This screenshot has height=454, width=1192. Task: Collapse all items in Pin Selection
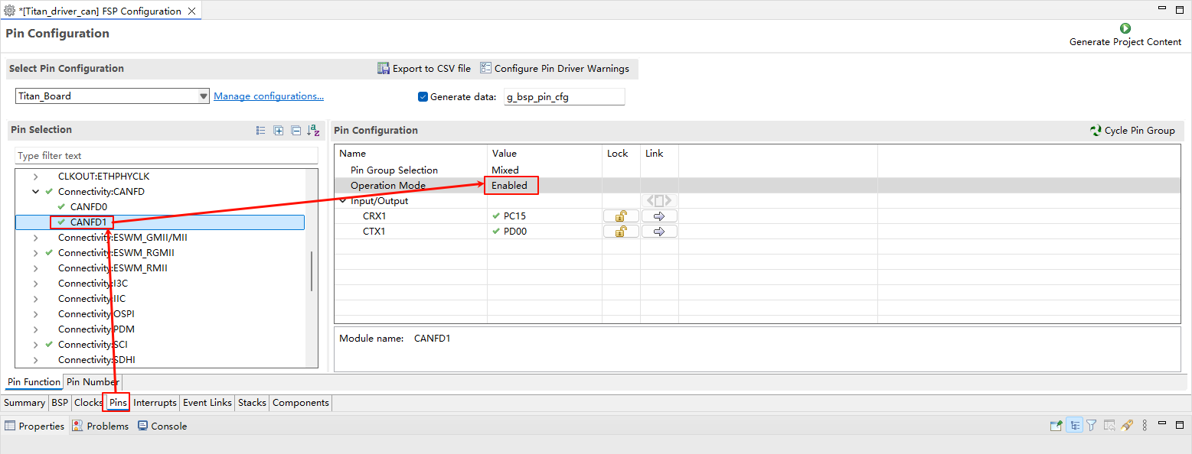tap(296, 131)
